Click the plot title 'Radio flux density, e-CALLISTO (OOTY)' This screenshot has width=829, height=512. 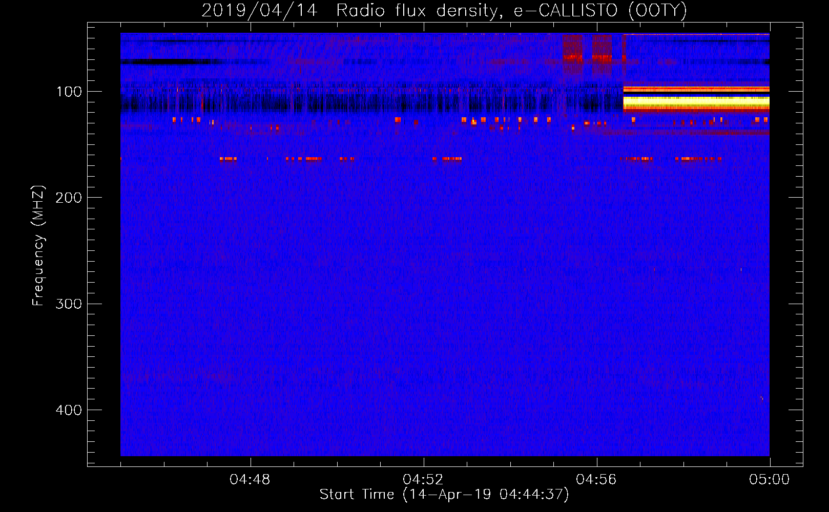(511, 11)
